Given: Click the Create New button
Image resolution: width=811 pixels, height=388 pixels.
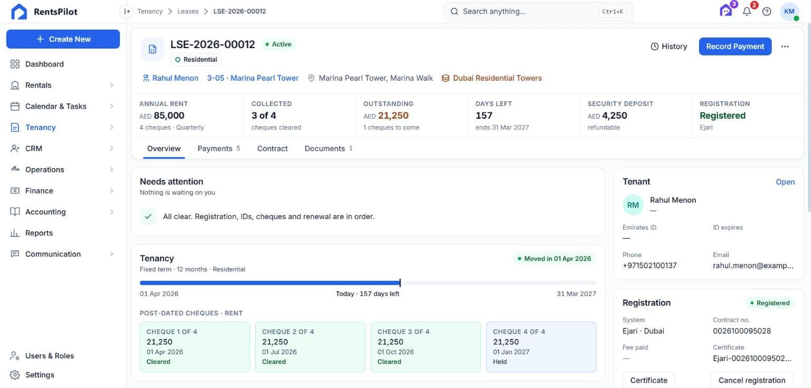Looking at the screenshot, I should point(63,39).
